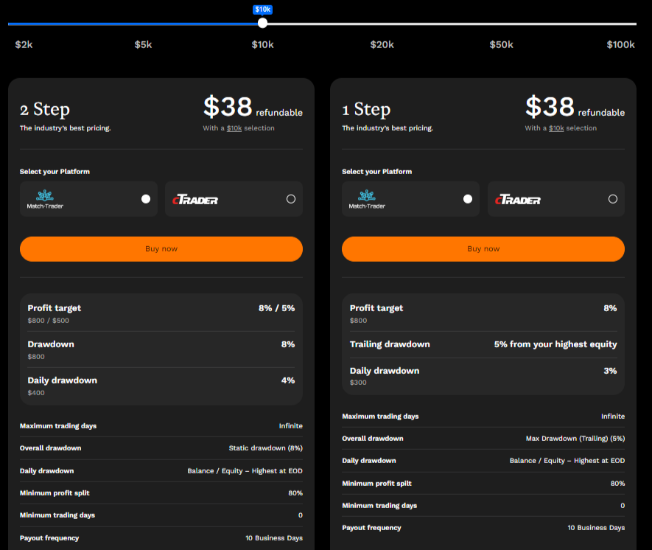This screenshot has width=652, height=550.
Task: Choose the $10k account size label
Action: [262, 44]
